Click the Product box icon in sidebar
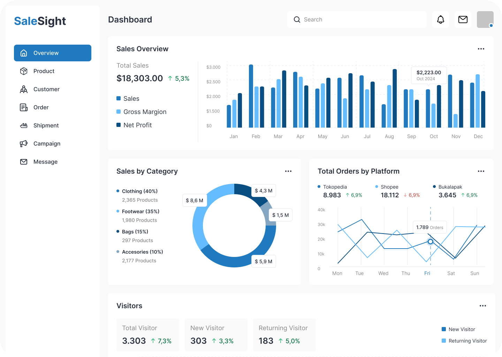Image resolution: width=502 pixels, height=357 pixels. point(24,71)
